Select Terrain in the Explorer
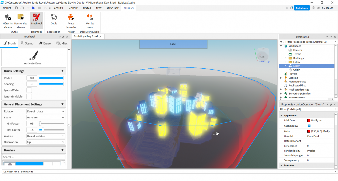 click(297, 54)
